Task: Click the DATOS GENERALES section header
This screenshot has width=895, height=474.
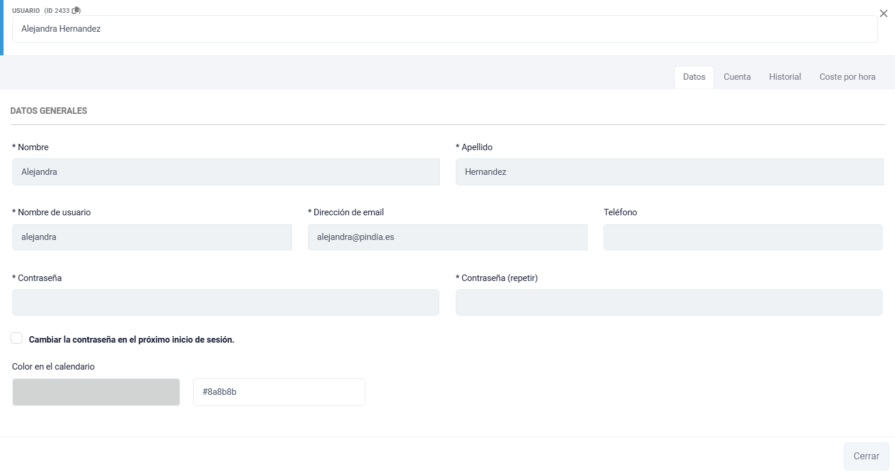Action: pos(49,111)
